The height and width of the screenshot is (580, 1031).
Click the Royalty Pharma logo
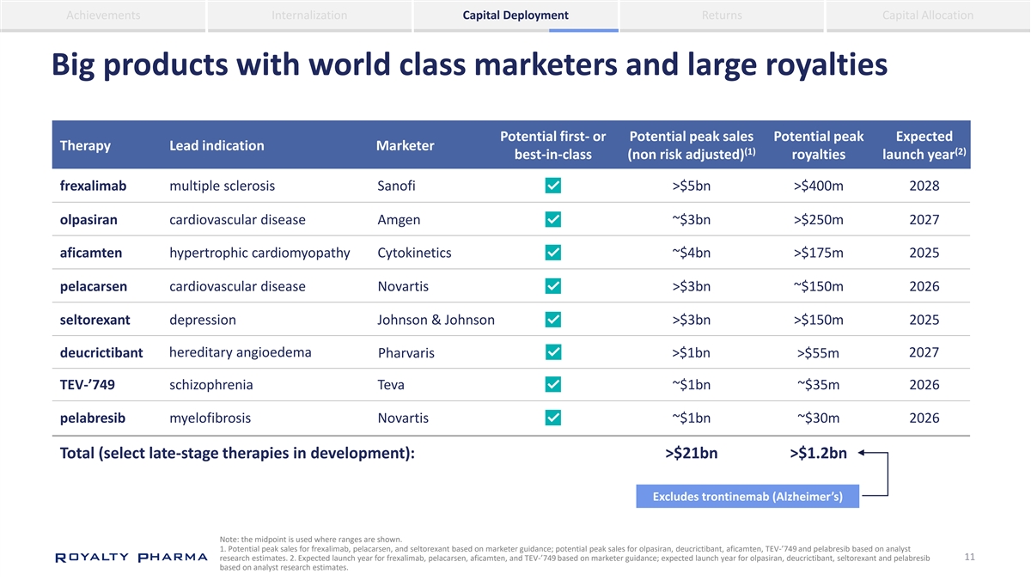click(131, 558)
